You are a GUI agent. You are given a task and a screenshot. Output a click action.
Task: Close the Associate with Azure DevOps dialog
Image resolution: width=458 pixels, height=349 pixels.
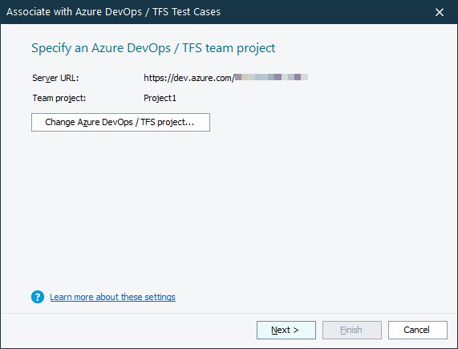point(439,12)
